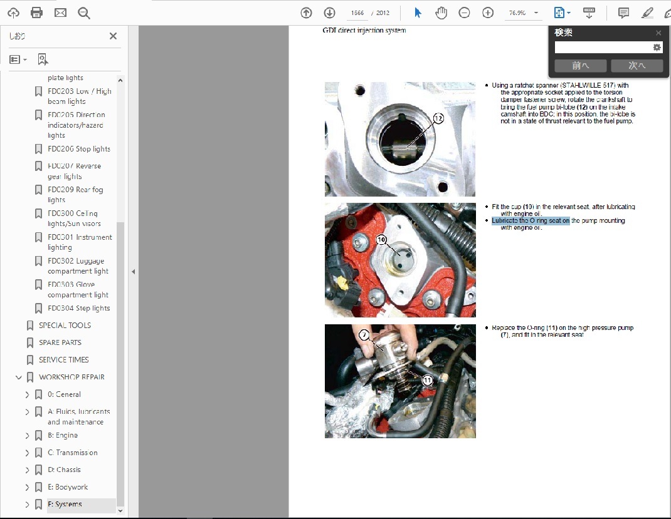Click the zoom out minus icon

pyautogui.click(x=464, y=13)
